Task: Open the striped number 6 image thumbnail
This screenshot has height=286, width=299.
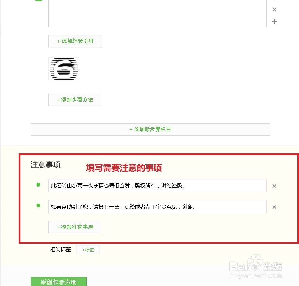Action: click(x=64, y=69)
